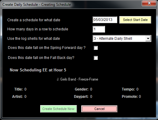The width and height of the screenshot is (158, 120).
Task: Click the Tempo counter label
Action: pyautogui.click(x=130, y=89)
